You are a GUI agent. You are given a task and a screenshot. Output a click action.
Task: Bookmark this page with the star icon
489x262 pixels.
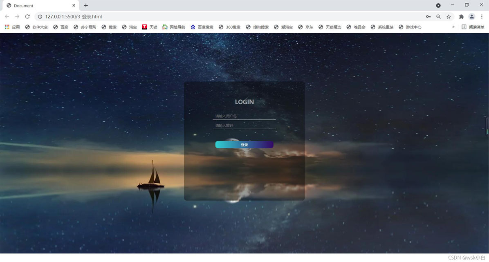click(x=449, y=17)
